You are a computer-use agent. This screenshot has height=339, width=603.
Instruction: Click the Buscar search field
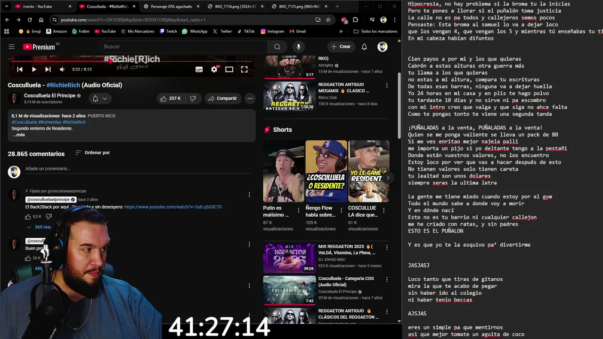click(x=183, y=47)
